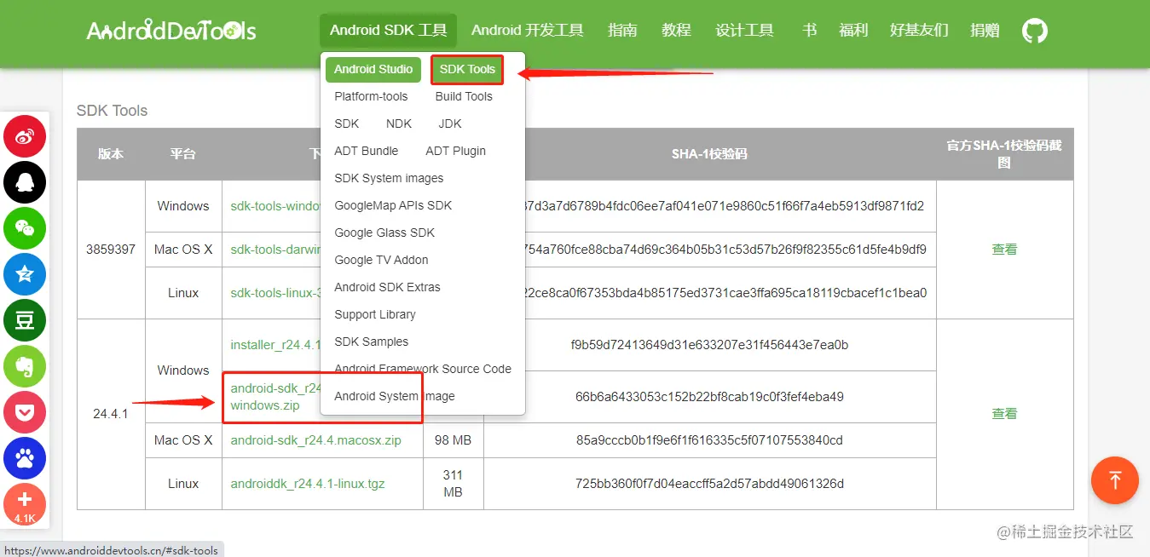Open the 书 menu item
The height and width of the screenshot is (557, 1150).
[x=809, y=31]
